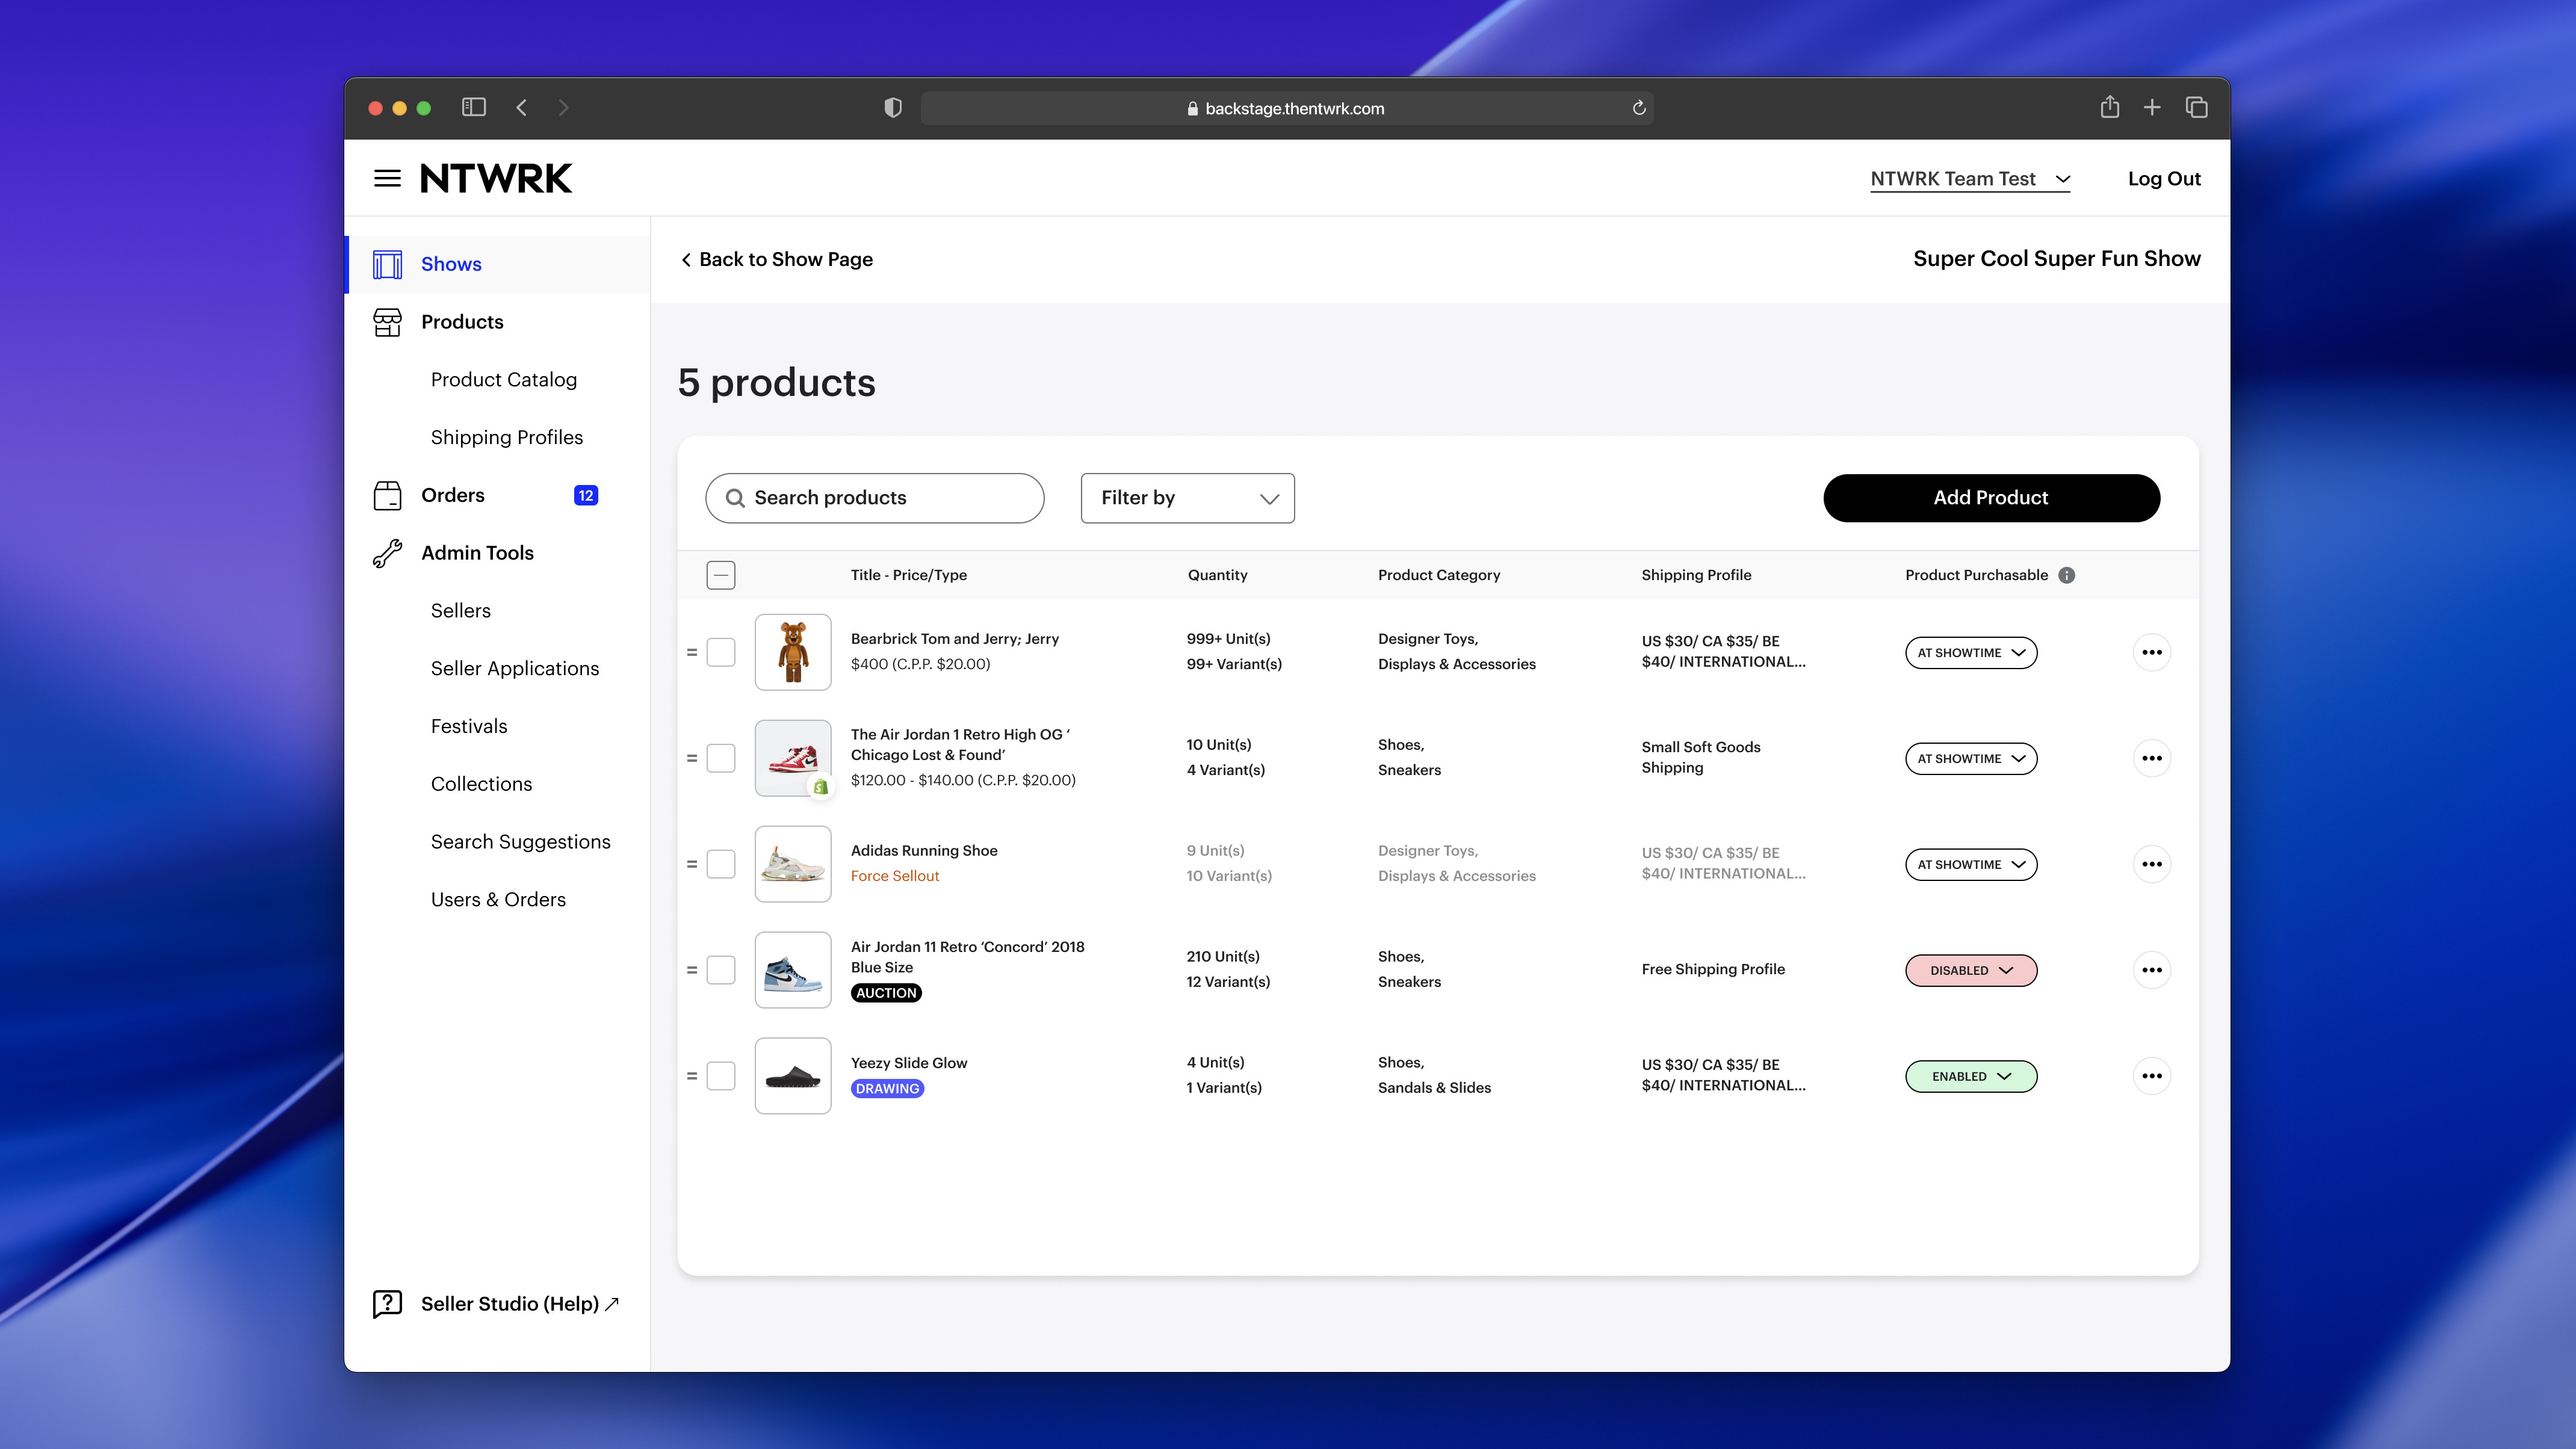Open the NTWRK Team Test account dropdown
This screenshot has width=2576, height=1449.
tap(1969, 179)
